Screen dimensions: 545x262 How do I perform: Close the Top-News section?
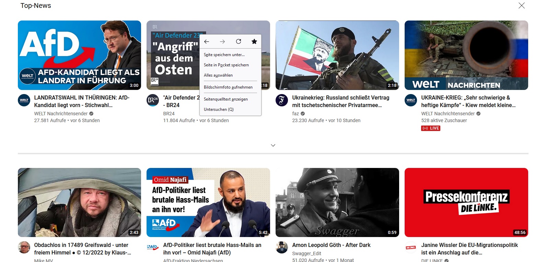coord(522,5)
